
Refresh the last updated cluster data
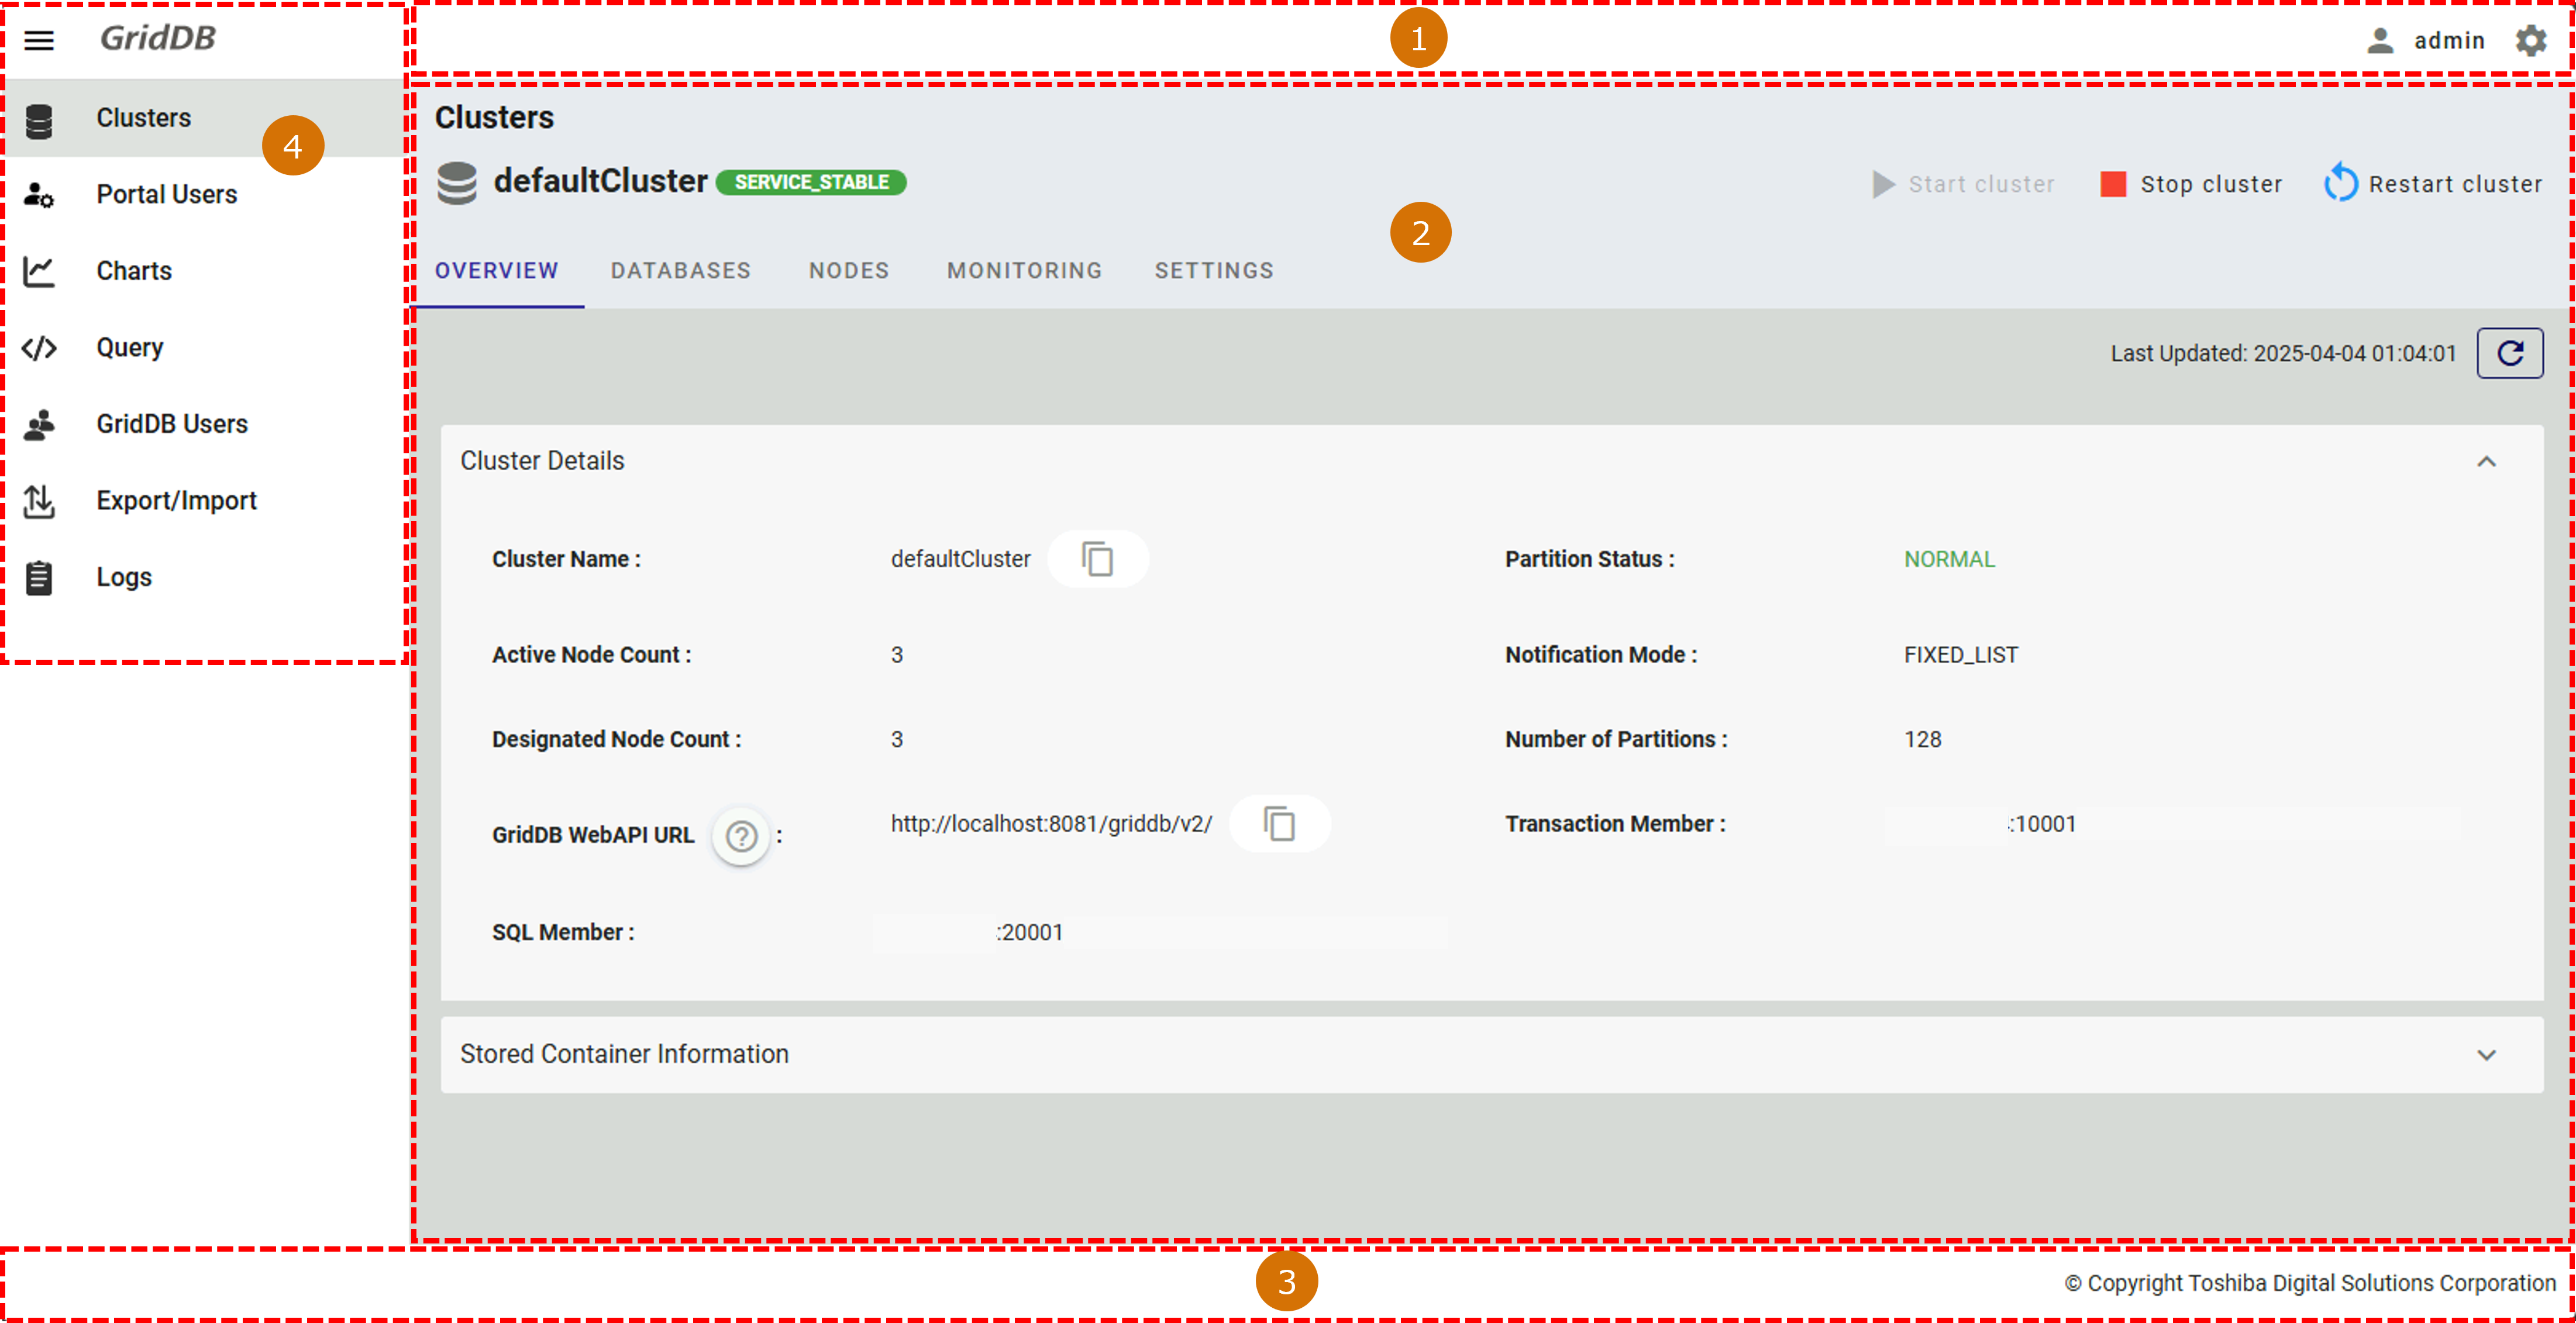pyautogui.click(x=2509, y=353)
